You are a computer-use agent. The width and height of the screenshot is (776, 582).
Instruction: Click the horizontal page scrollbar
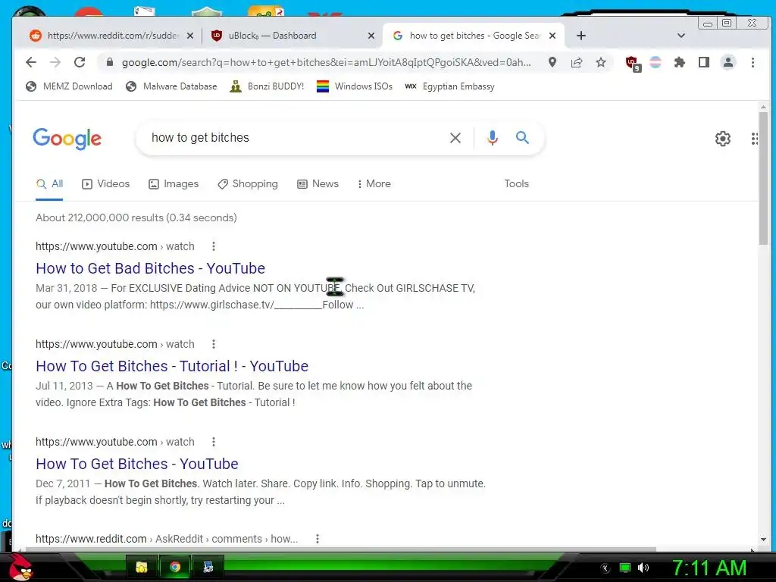pos(340,549)
